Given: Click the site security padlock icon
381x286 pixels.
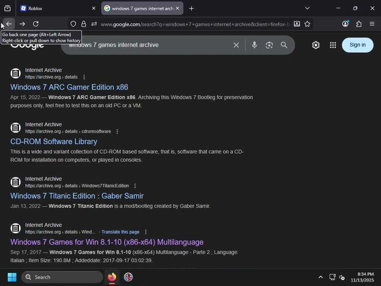Looking at the screenshot, I should click(84, 24).
